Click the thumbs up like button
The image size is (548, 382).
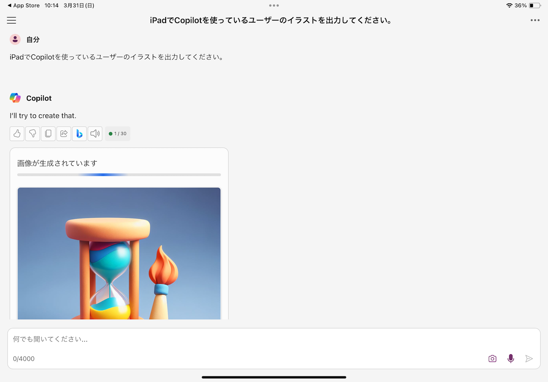(x=17, y=134)
